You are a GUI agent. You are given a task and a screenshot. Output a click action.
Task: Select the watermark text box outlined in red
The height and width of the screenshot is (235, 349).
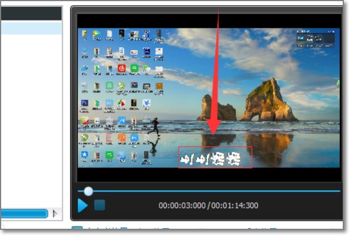coord(215,157)
